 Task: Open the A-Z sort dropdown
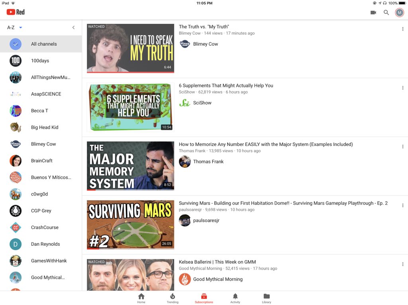pyautogui.click(x=15, y=27)
